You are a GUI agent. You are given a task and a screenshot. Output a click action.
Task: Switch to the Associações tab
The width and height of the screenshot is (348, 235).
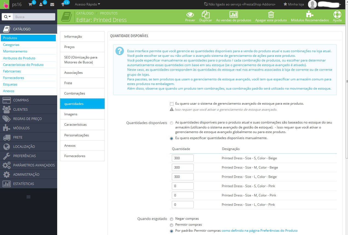coord(82,73)
